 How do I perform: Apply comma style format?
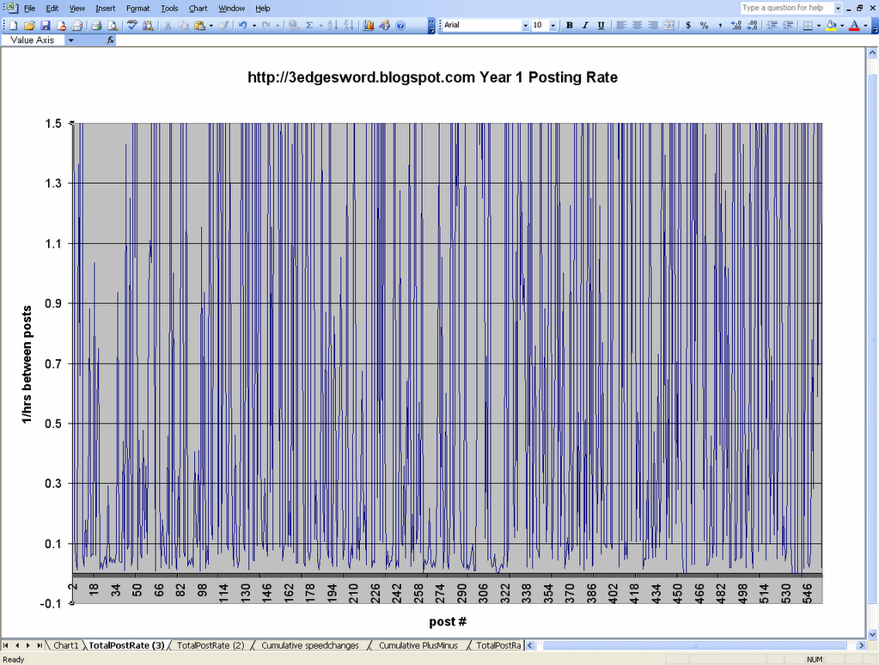(720, 25)
